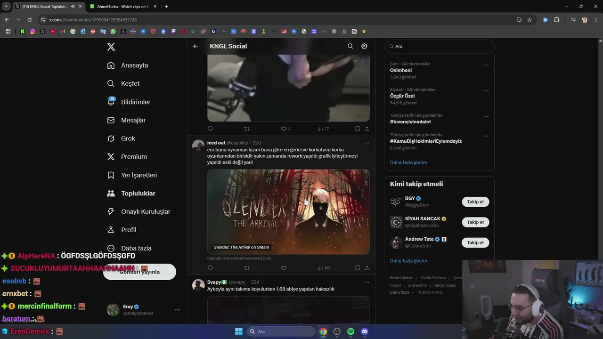Open the Osimheni trending topic
The width and height of the screenshot is (603, 339).
[x=401, y=70]
